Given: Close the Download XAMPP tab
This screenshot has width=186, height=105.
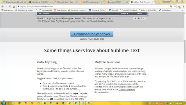Looking at the screenshot, I should (127, 2).
